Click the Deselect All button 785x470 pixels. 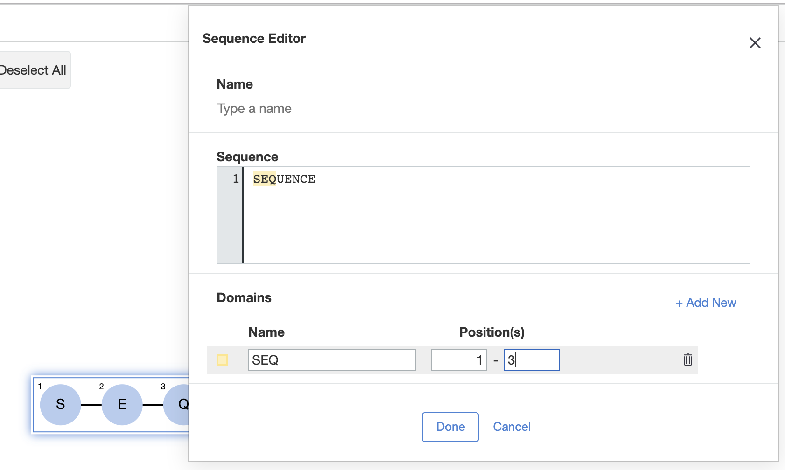pyautogui.click(x=34, y=70)
